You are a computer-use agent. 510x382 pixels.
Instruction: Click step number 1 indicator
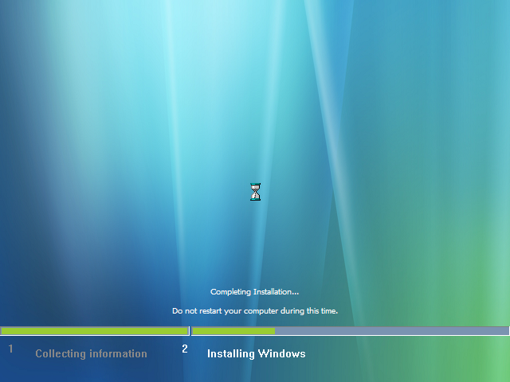click(x=10, y=349)
